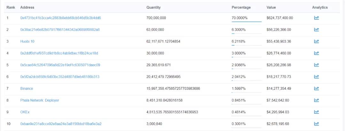This screenshot has height=131, width=345.
Task: Open analytics icon for rank 2 holder
Action: coord(316,30)
